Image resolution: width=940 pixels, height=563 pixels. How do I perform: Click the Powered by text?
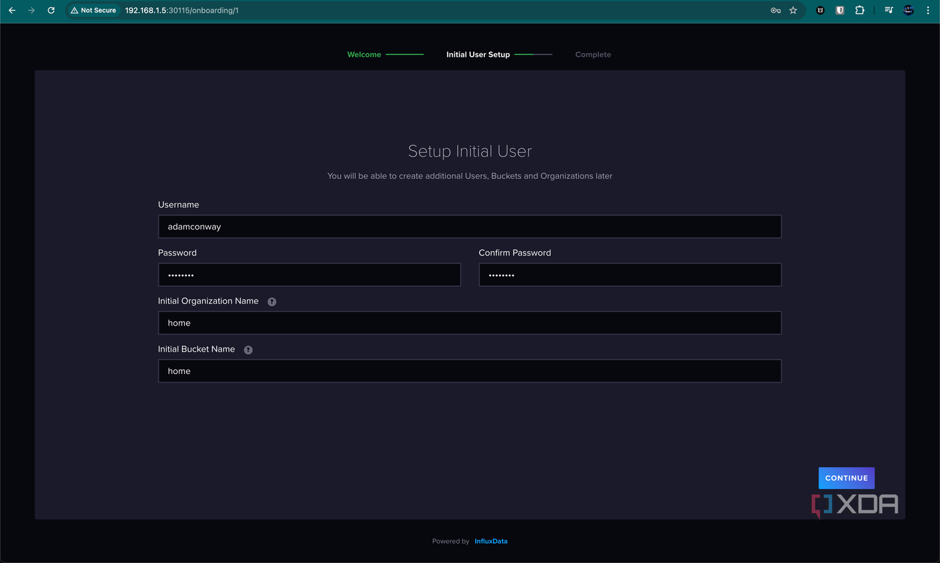click(450, 541)
